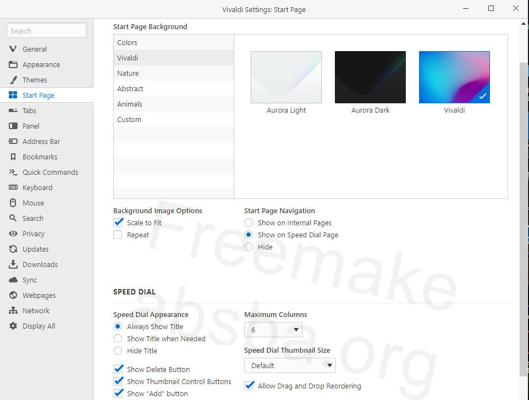Open Speed Dial Thumbnail Size dropdown
The image size is (529, 400).
coord(290,365)
